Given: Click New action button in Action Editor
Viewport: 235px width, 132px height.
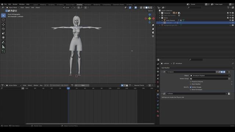Looking at the screenshot, I should coord(83,85).
